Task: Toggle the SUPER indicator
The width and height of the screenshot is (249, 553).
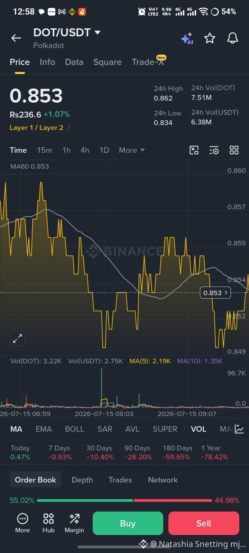Action: [165, 429]
